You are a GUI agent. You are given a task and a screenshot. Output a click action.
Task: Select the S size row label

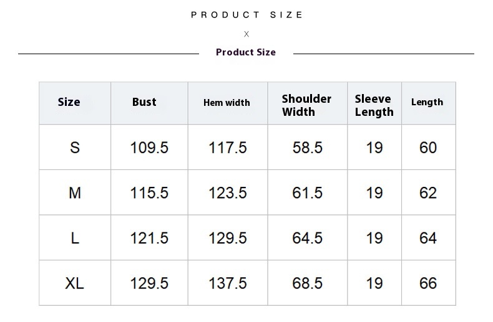[75, 148]
